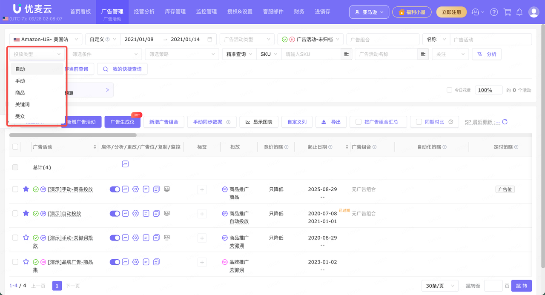Toggle switch for [演示]自动投放 campaign

pyautogui.click(x=115, y=213)
